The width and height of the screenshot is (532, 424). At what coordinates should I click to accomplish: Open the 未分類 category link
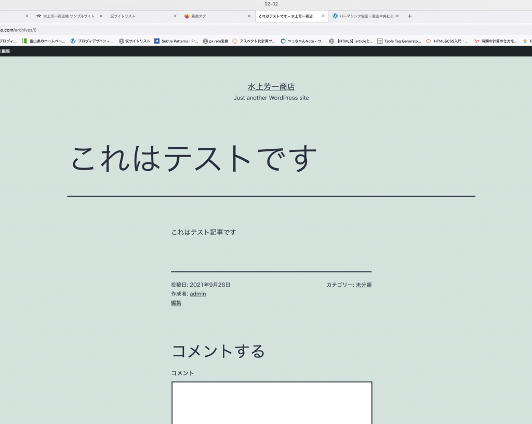[364, 285]
